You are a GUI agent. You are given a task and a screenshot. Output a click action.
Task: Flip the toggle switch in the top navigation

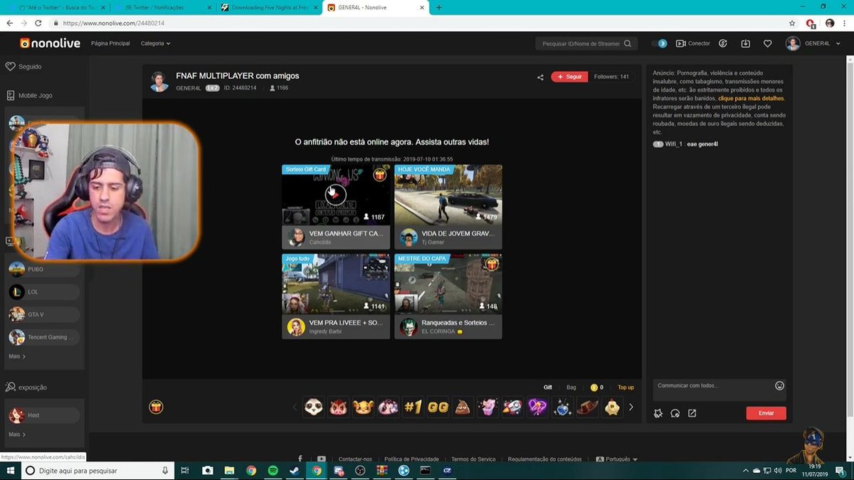(658, 43)
